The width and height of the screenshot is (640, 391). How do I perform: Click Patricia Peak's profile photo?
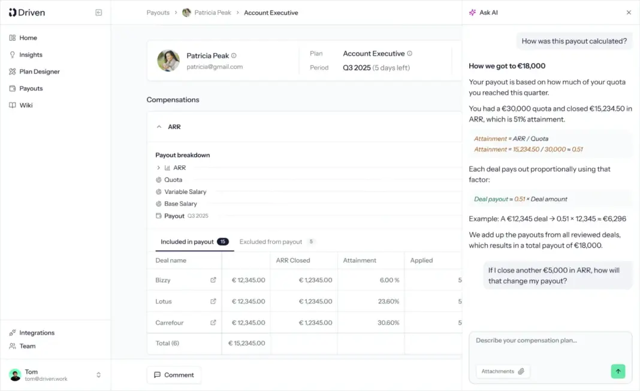[x=168, y=60]
